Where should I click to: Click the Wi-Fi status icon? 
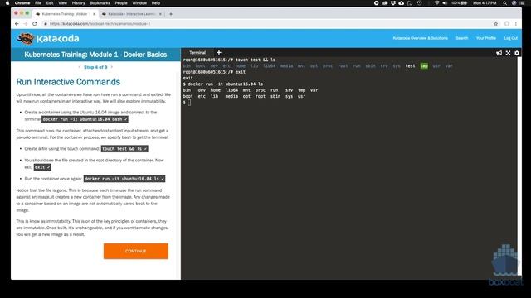point(437,3)
